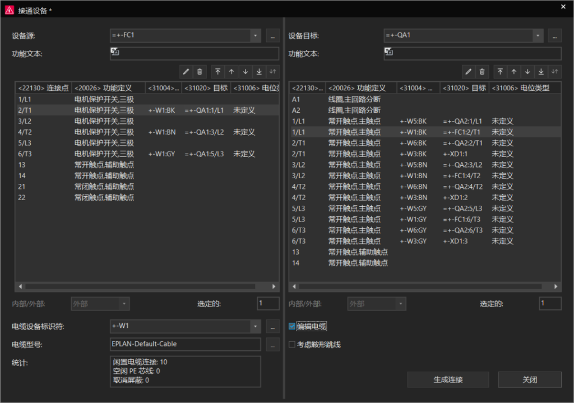Expand the 电缆设备标识符 dropdown +-W1
Viewport: 574px width, 403px height.
256,326
